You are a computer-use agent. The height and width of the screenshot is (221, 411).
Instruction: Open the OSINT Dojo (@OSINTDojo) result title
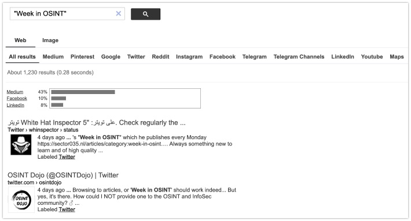pyautogui.click(x=63, y=175)
